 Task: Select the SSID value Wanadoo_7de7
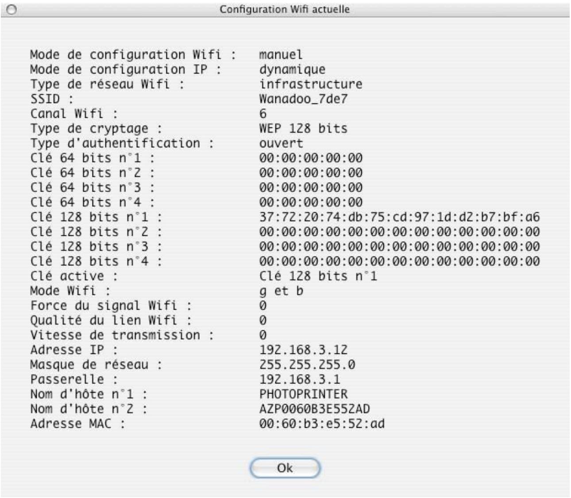click(x=303, y=99)
